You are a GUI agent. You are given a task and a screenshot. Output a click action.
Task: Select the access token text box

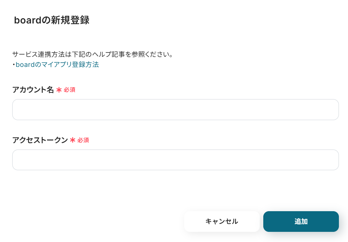pos(175,160)
